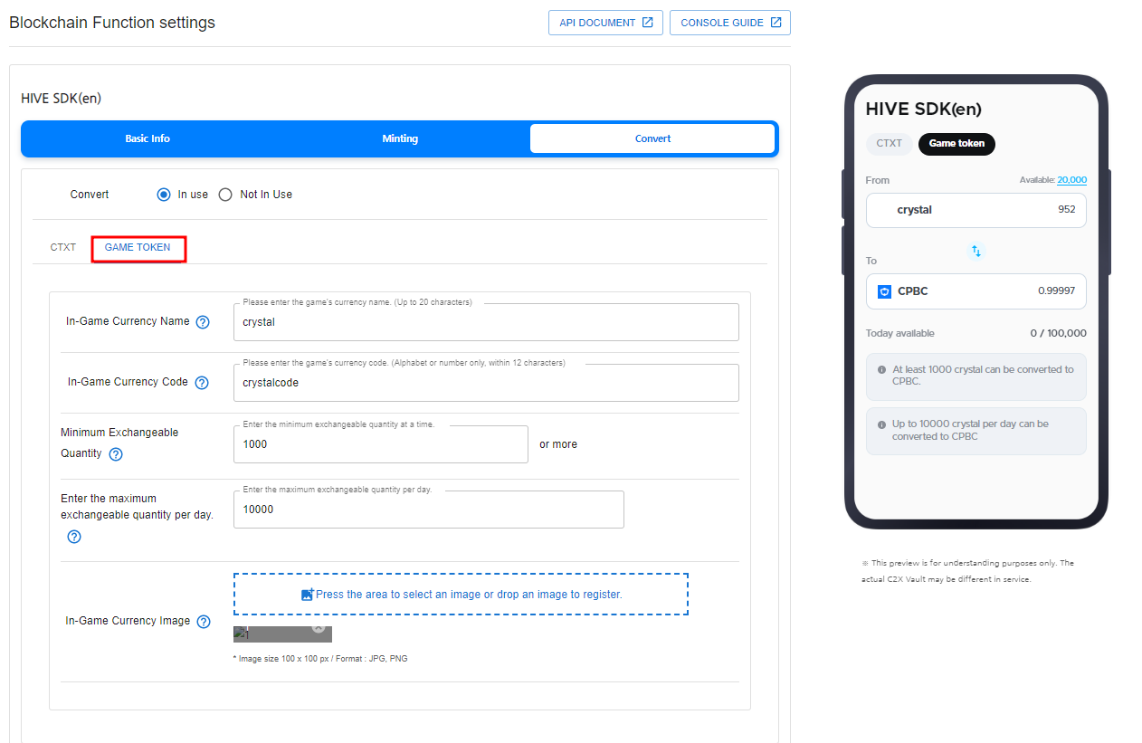Click the image size format note
This screenshot has height=743, width=1142.
(320, 659)
